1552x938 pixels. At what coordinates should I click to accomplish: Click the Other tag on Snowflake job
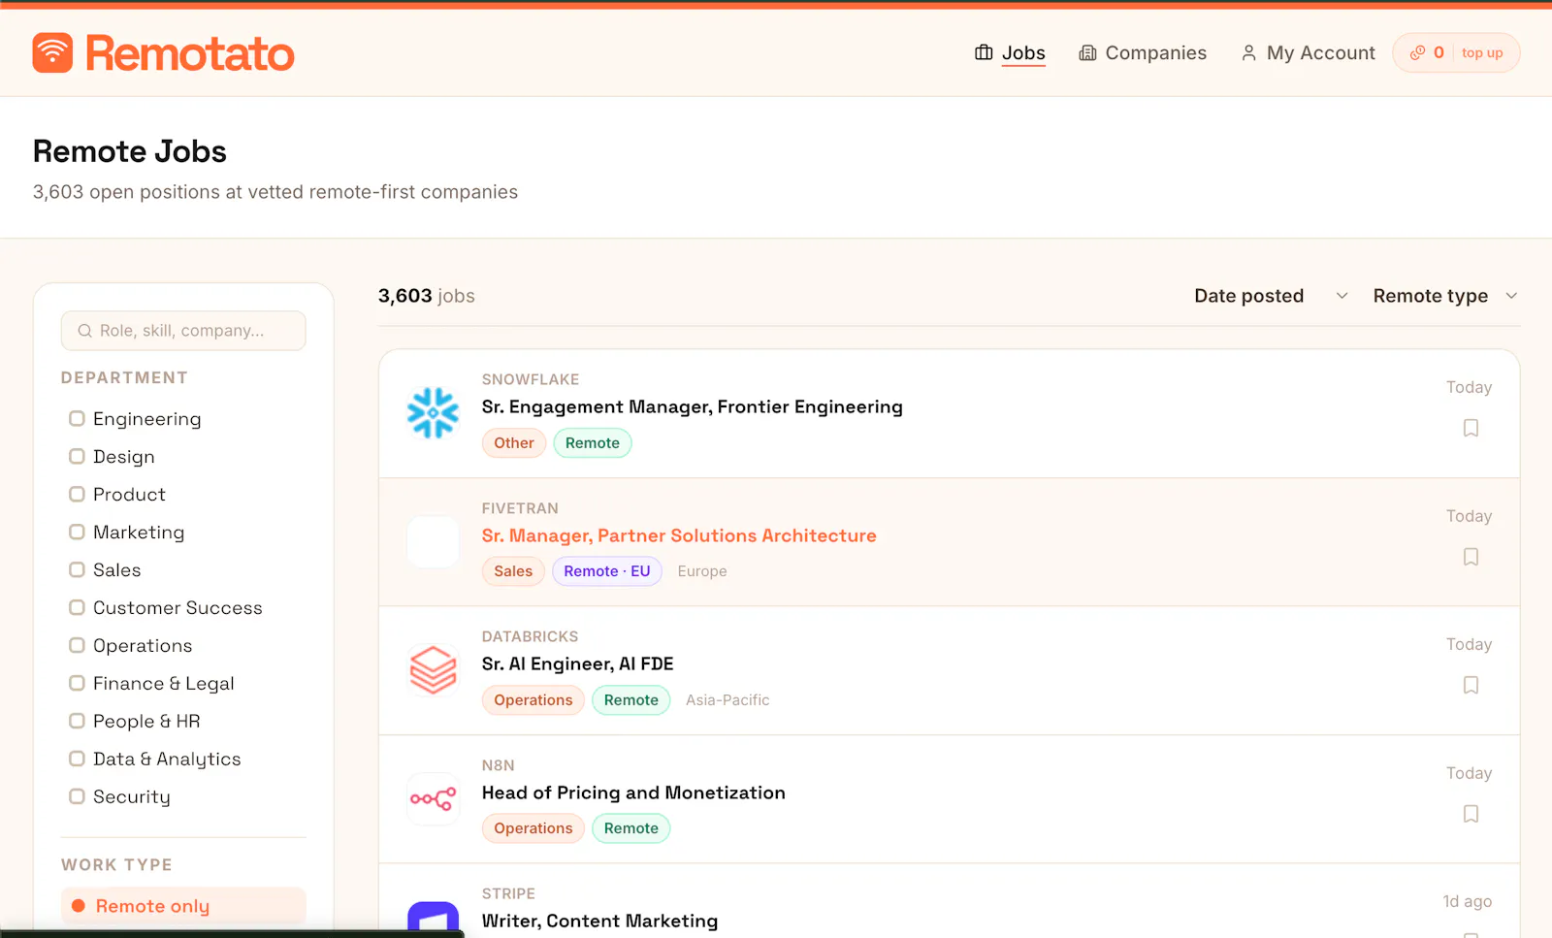click(x=514, y=443)
